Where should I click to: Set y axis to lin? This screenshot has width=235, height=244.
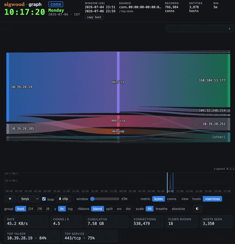click(62, 209)
